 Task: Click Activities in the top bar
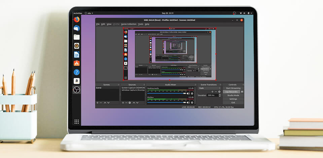(78, 13)
